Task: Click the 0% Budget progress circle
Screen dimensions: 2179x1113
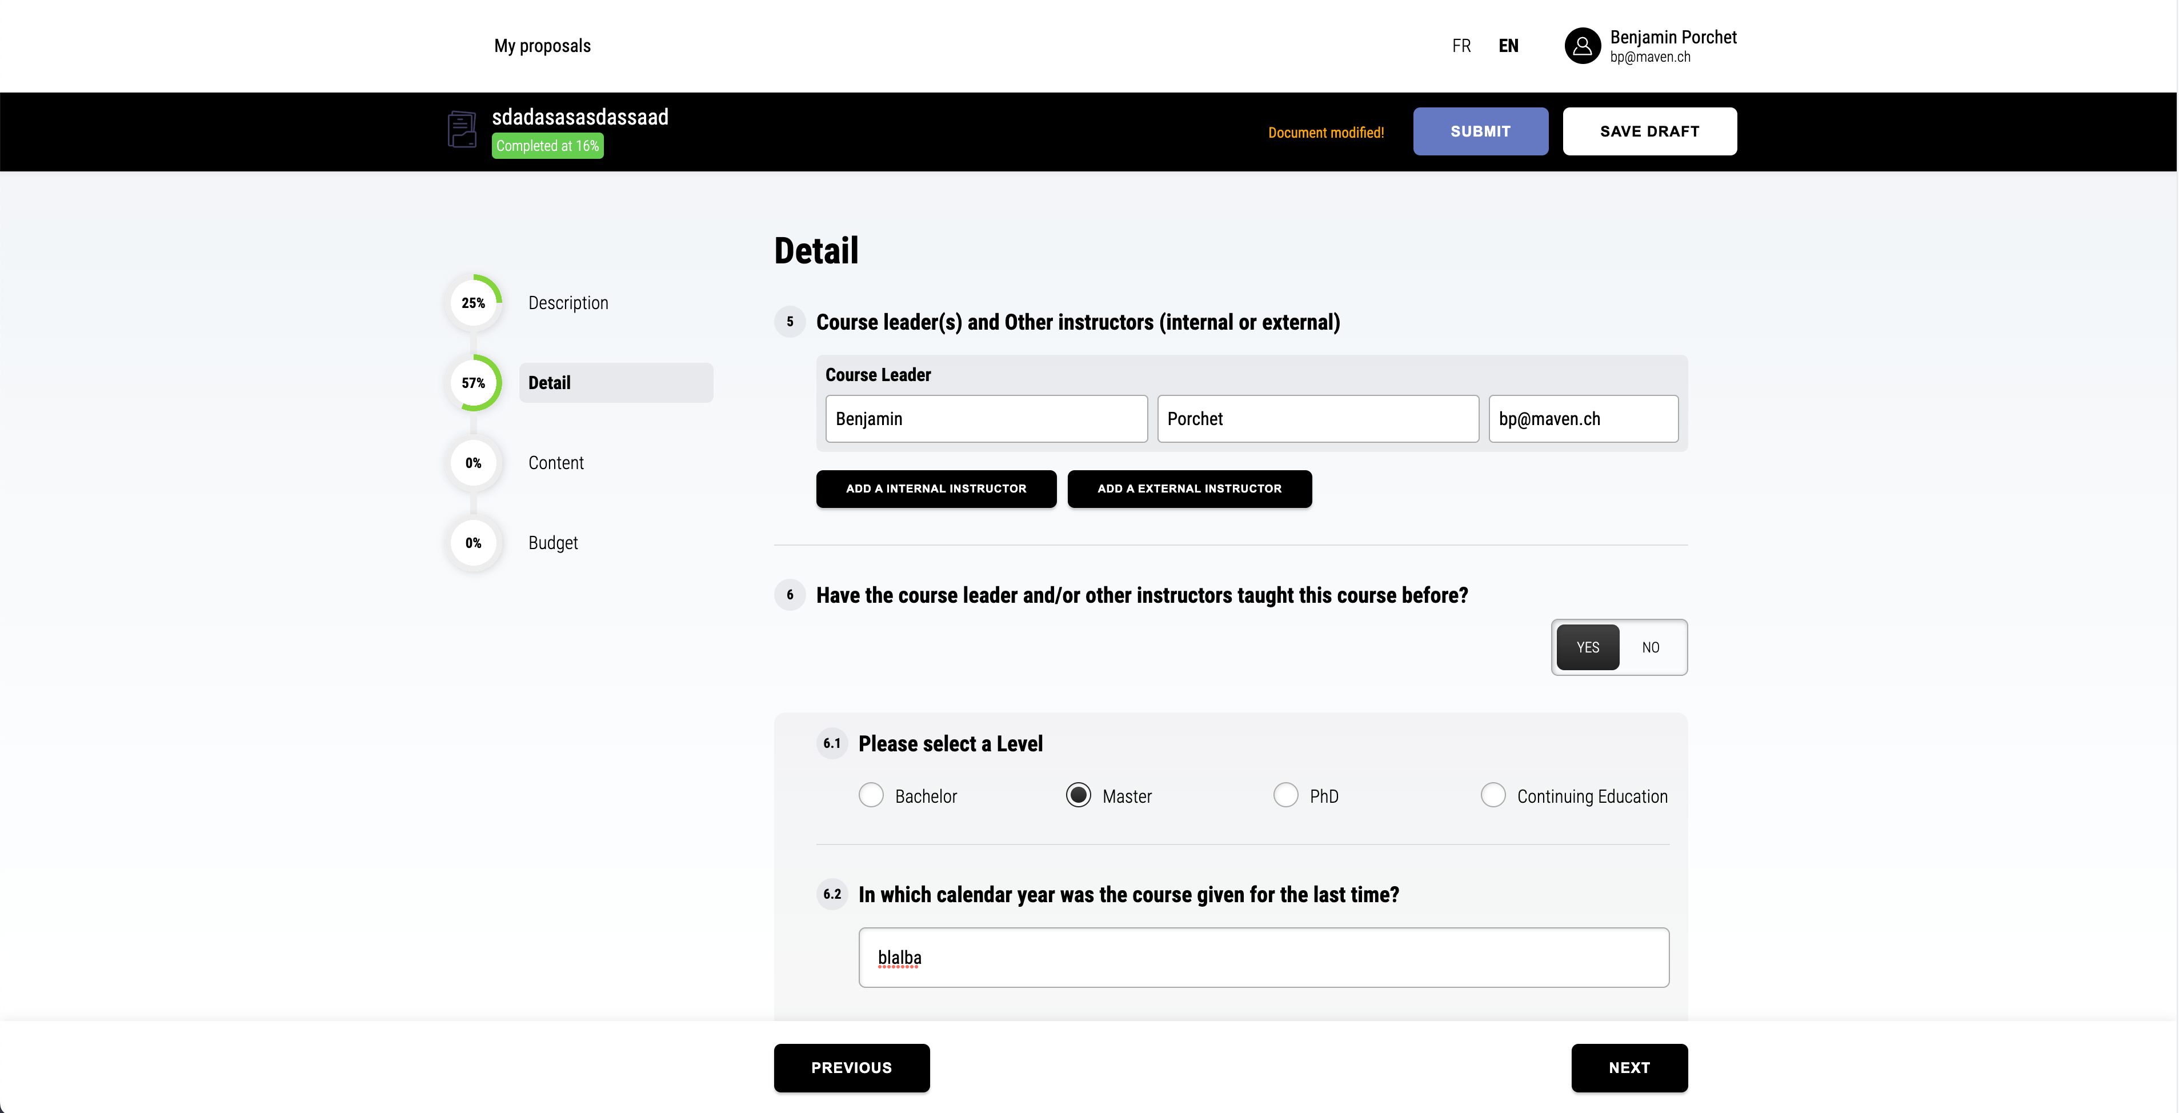Action: tap(473, 542)
